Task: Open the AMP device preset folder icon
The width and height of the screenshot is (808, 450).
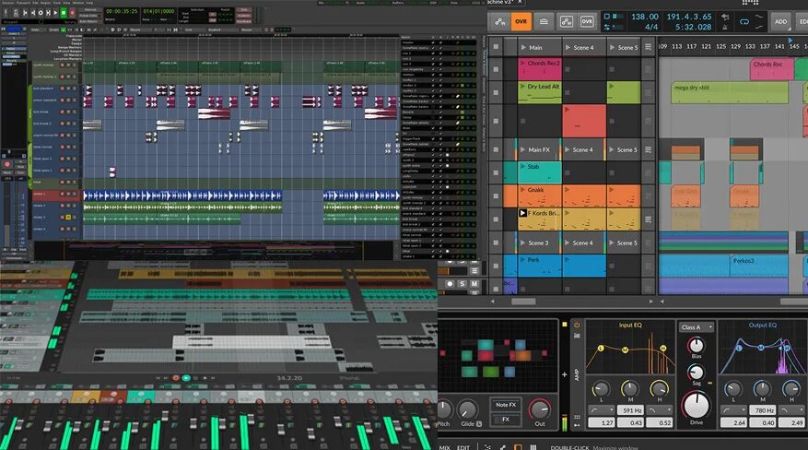Action: pos(577,336)
